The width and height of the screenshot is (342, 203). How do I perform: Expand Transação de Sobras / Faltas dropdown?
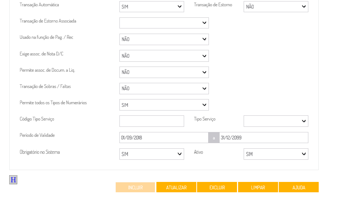click(164, 88)
